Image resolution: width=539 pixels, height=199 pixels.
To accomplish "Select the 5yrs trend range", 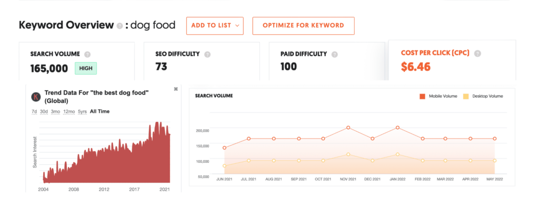I will [83, 111].
